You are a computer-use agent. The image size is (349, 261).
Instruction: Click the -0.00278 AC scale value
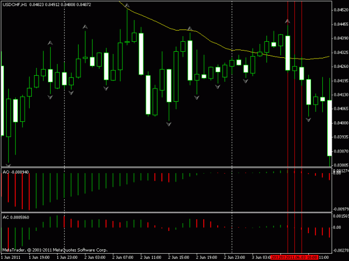point(341,250)
